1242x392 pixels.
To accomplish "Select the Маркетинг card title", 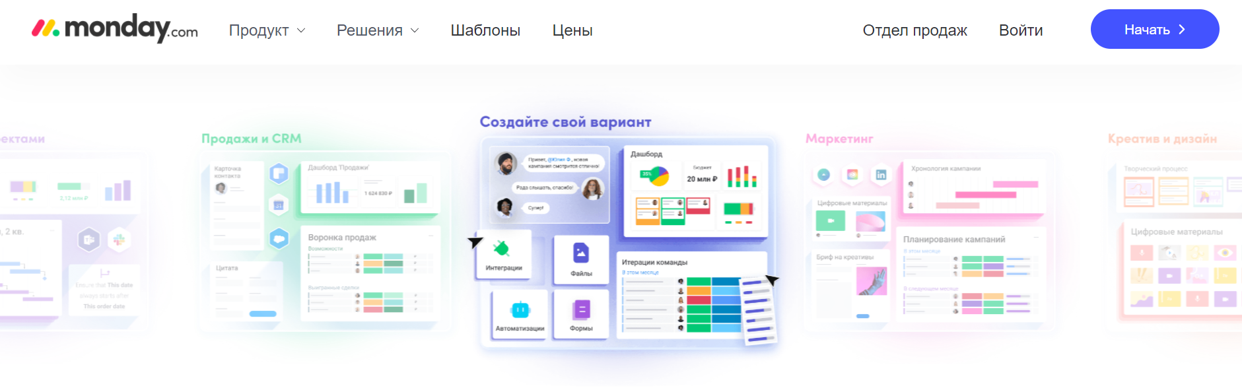I will (839, 139).
